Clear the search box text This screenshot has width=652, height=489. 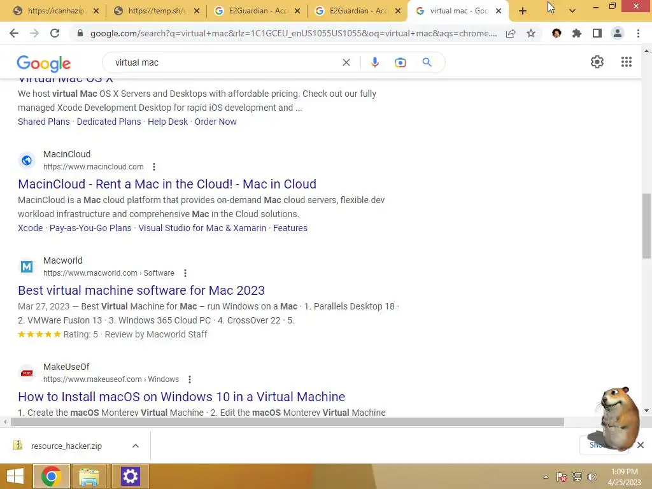(346, 62)
